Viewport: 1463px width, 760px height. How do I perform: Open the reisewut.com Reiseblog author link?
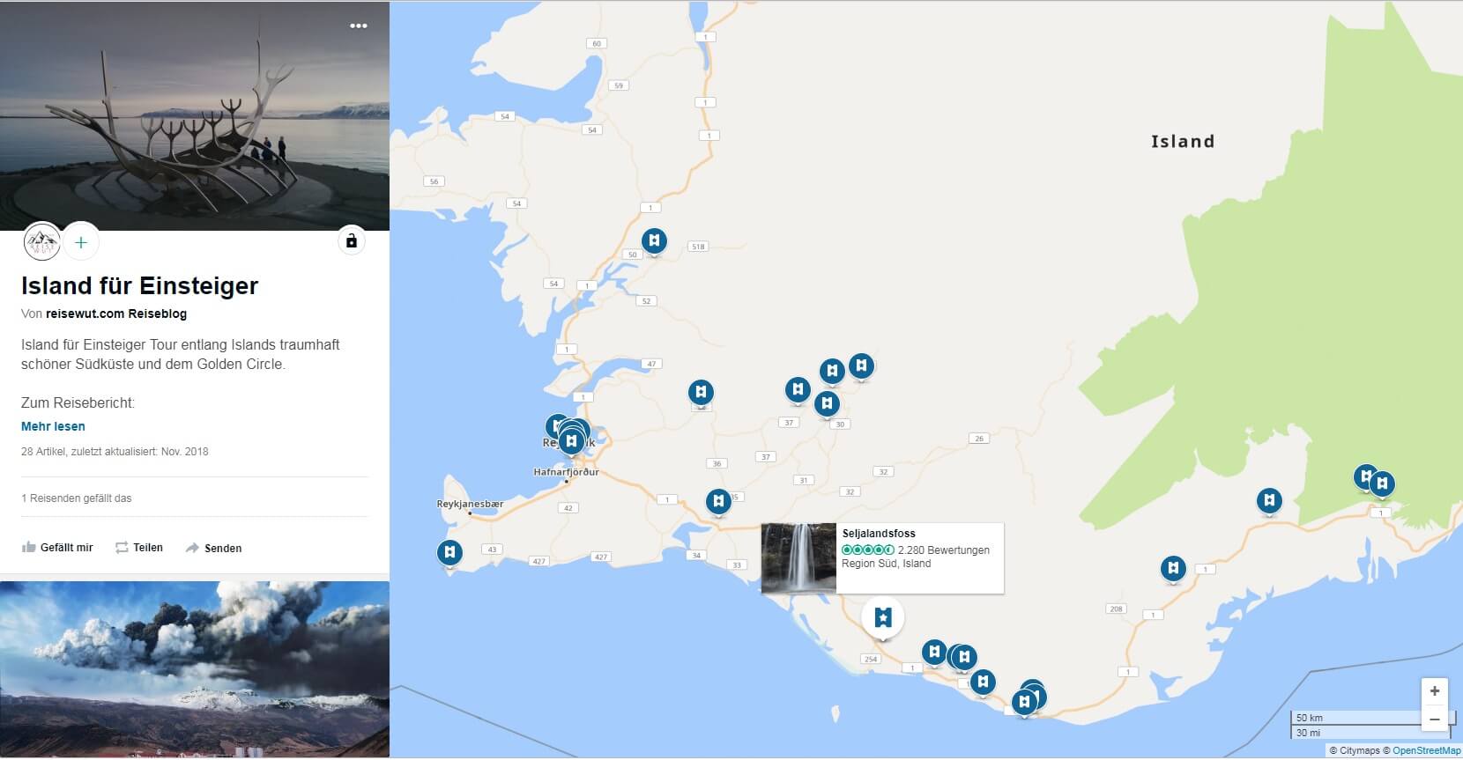pos(116,314)
